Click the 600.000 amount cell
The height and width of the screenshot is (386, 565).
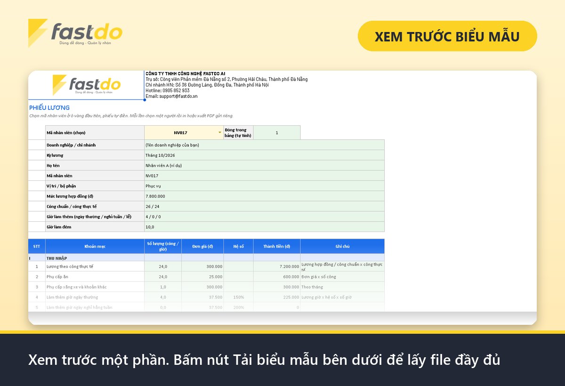(277, 277)
